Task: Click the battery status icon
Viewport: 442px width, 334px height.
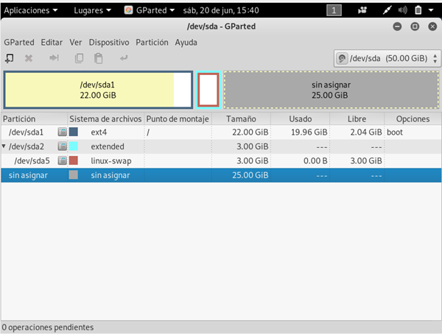Action: click(x=418, y=10)
